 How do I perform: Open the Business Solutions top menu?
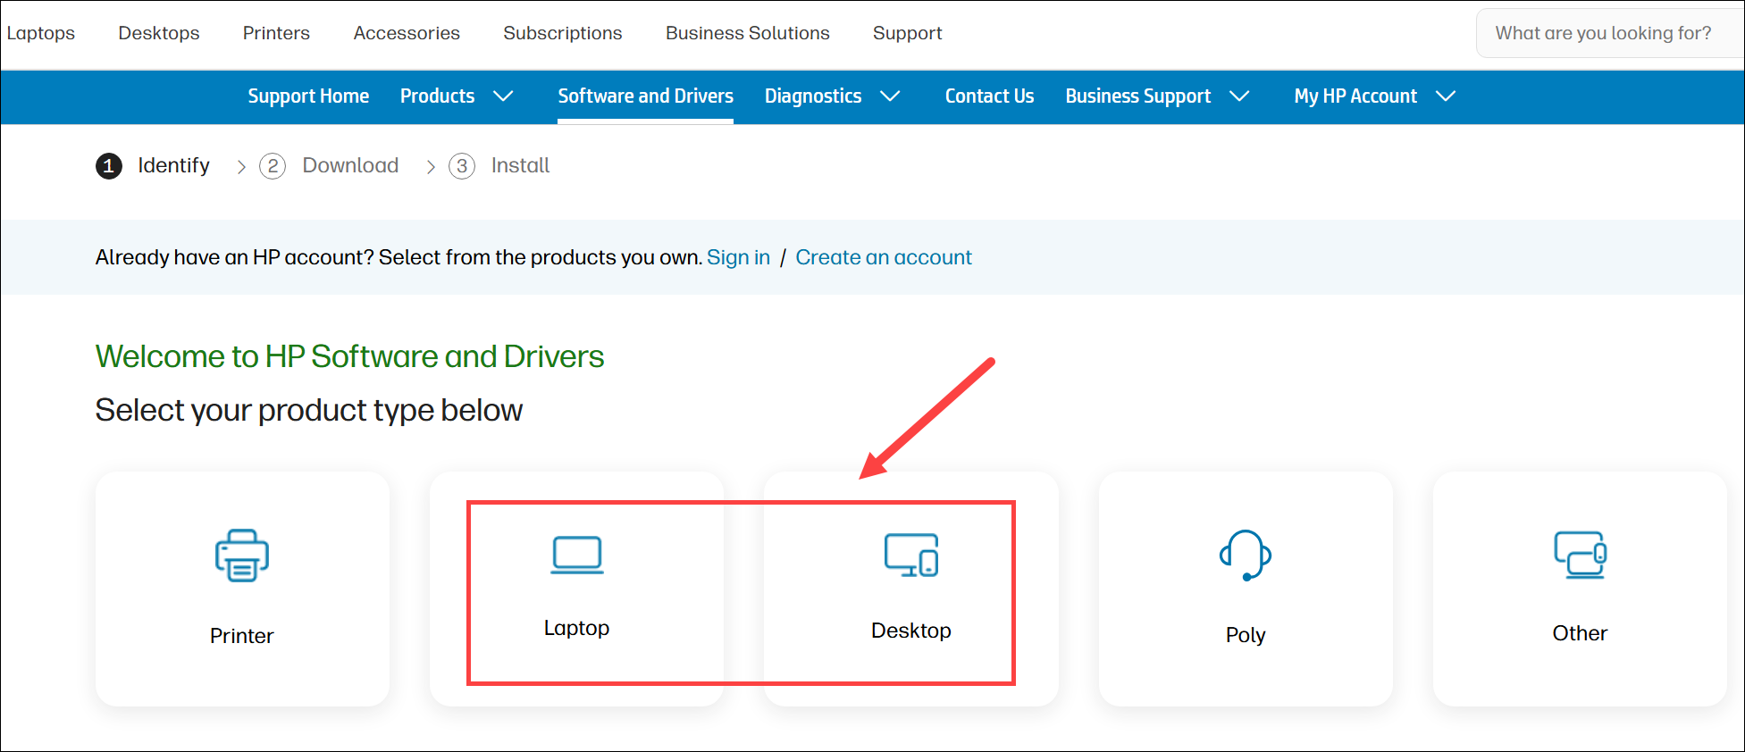748,33
